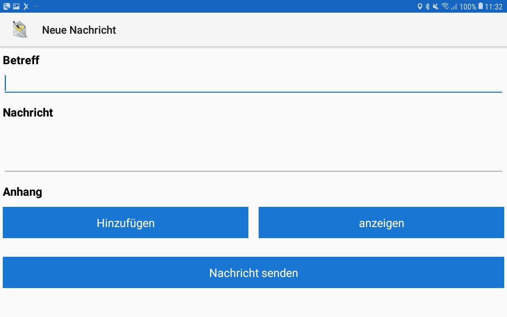Tap the Nachricht field label
Viewport: 507px width, 317px height.
point(28,113)
